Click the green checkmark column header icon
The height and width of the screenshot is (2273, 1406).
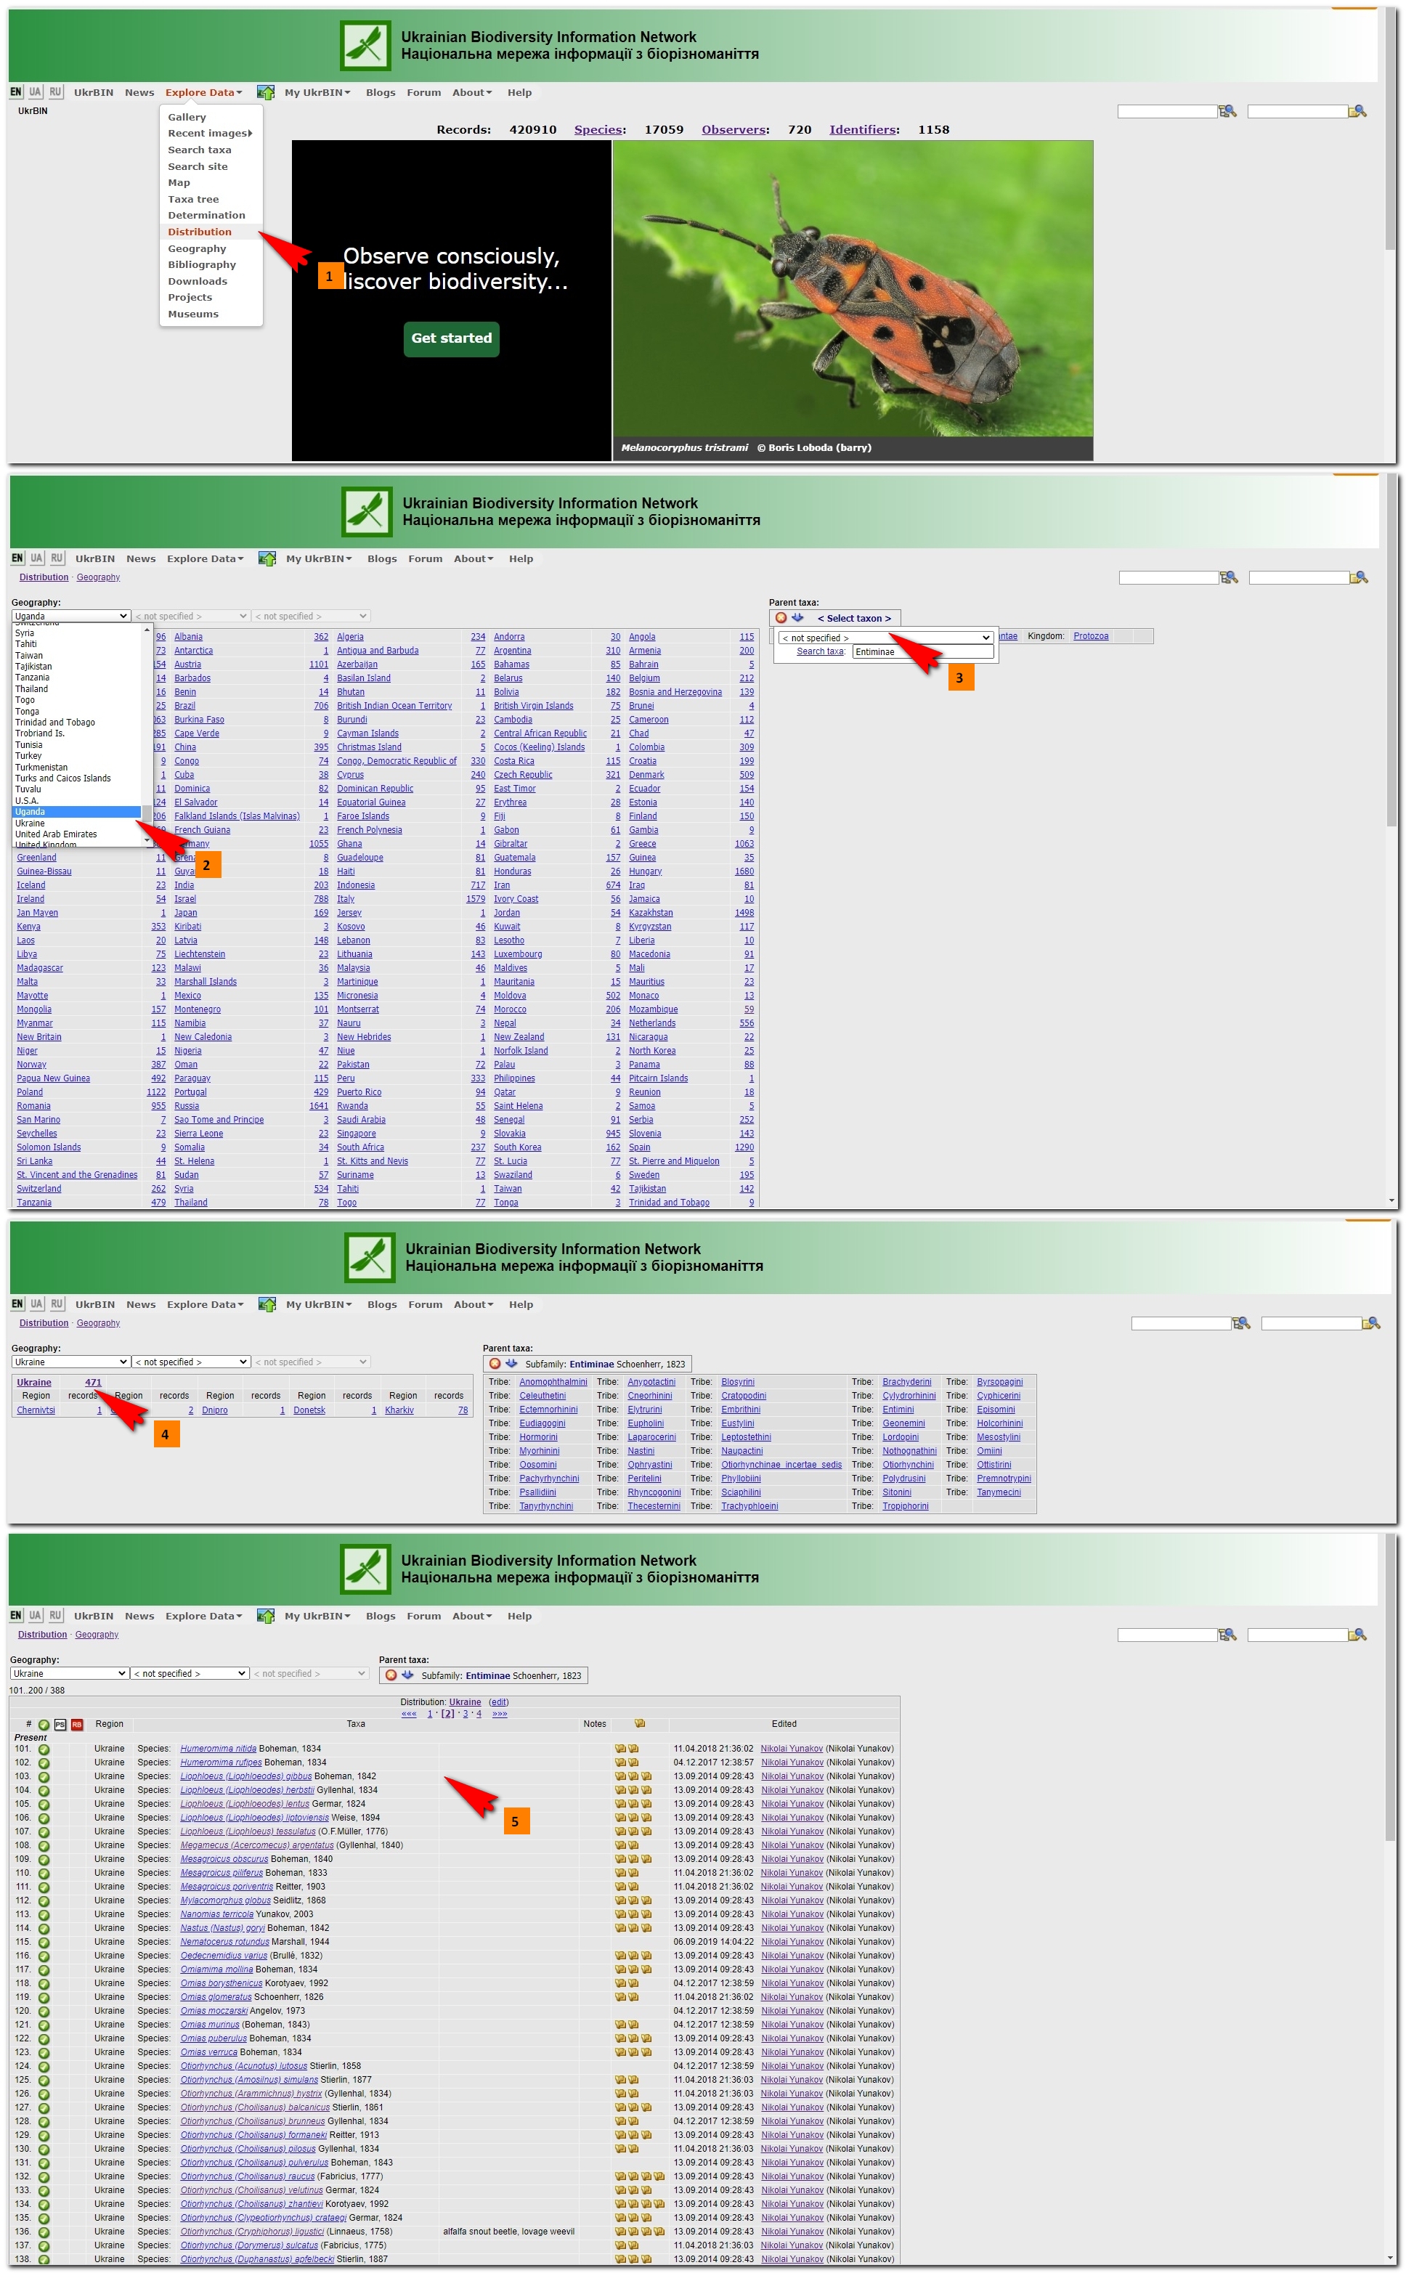pyautogui.click(x=44, y=1725)
